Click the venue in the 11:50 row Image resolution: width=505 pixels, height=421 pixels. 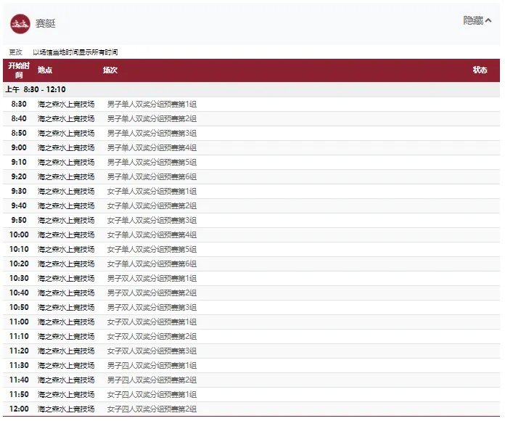click(x=66, y=395)
